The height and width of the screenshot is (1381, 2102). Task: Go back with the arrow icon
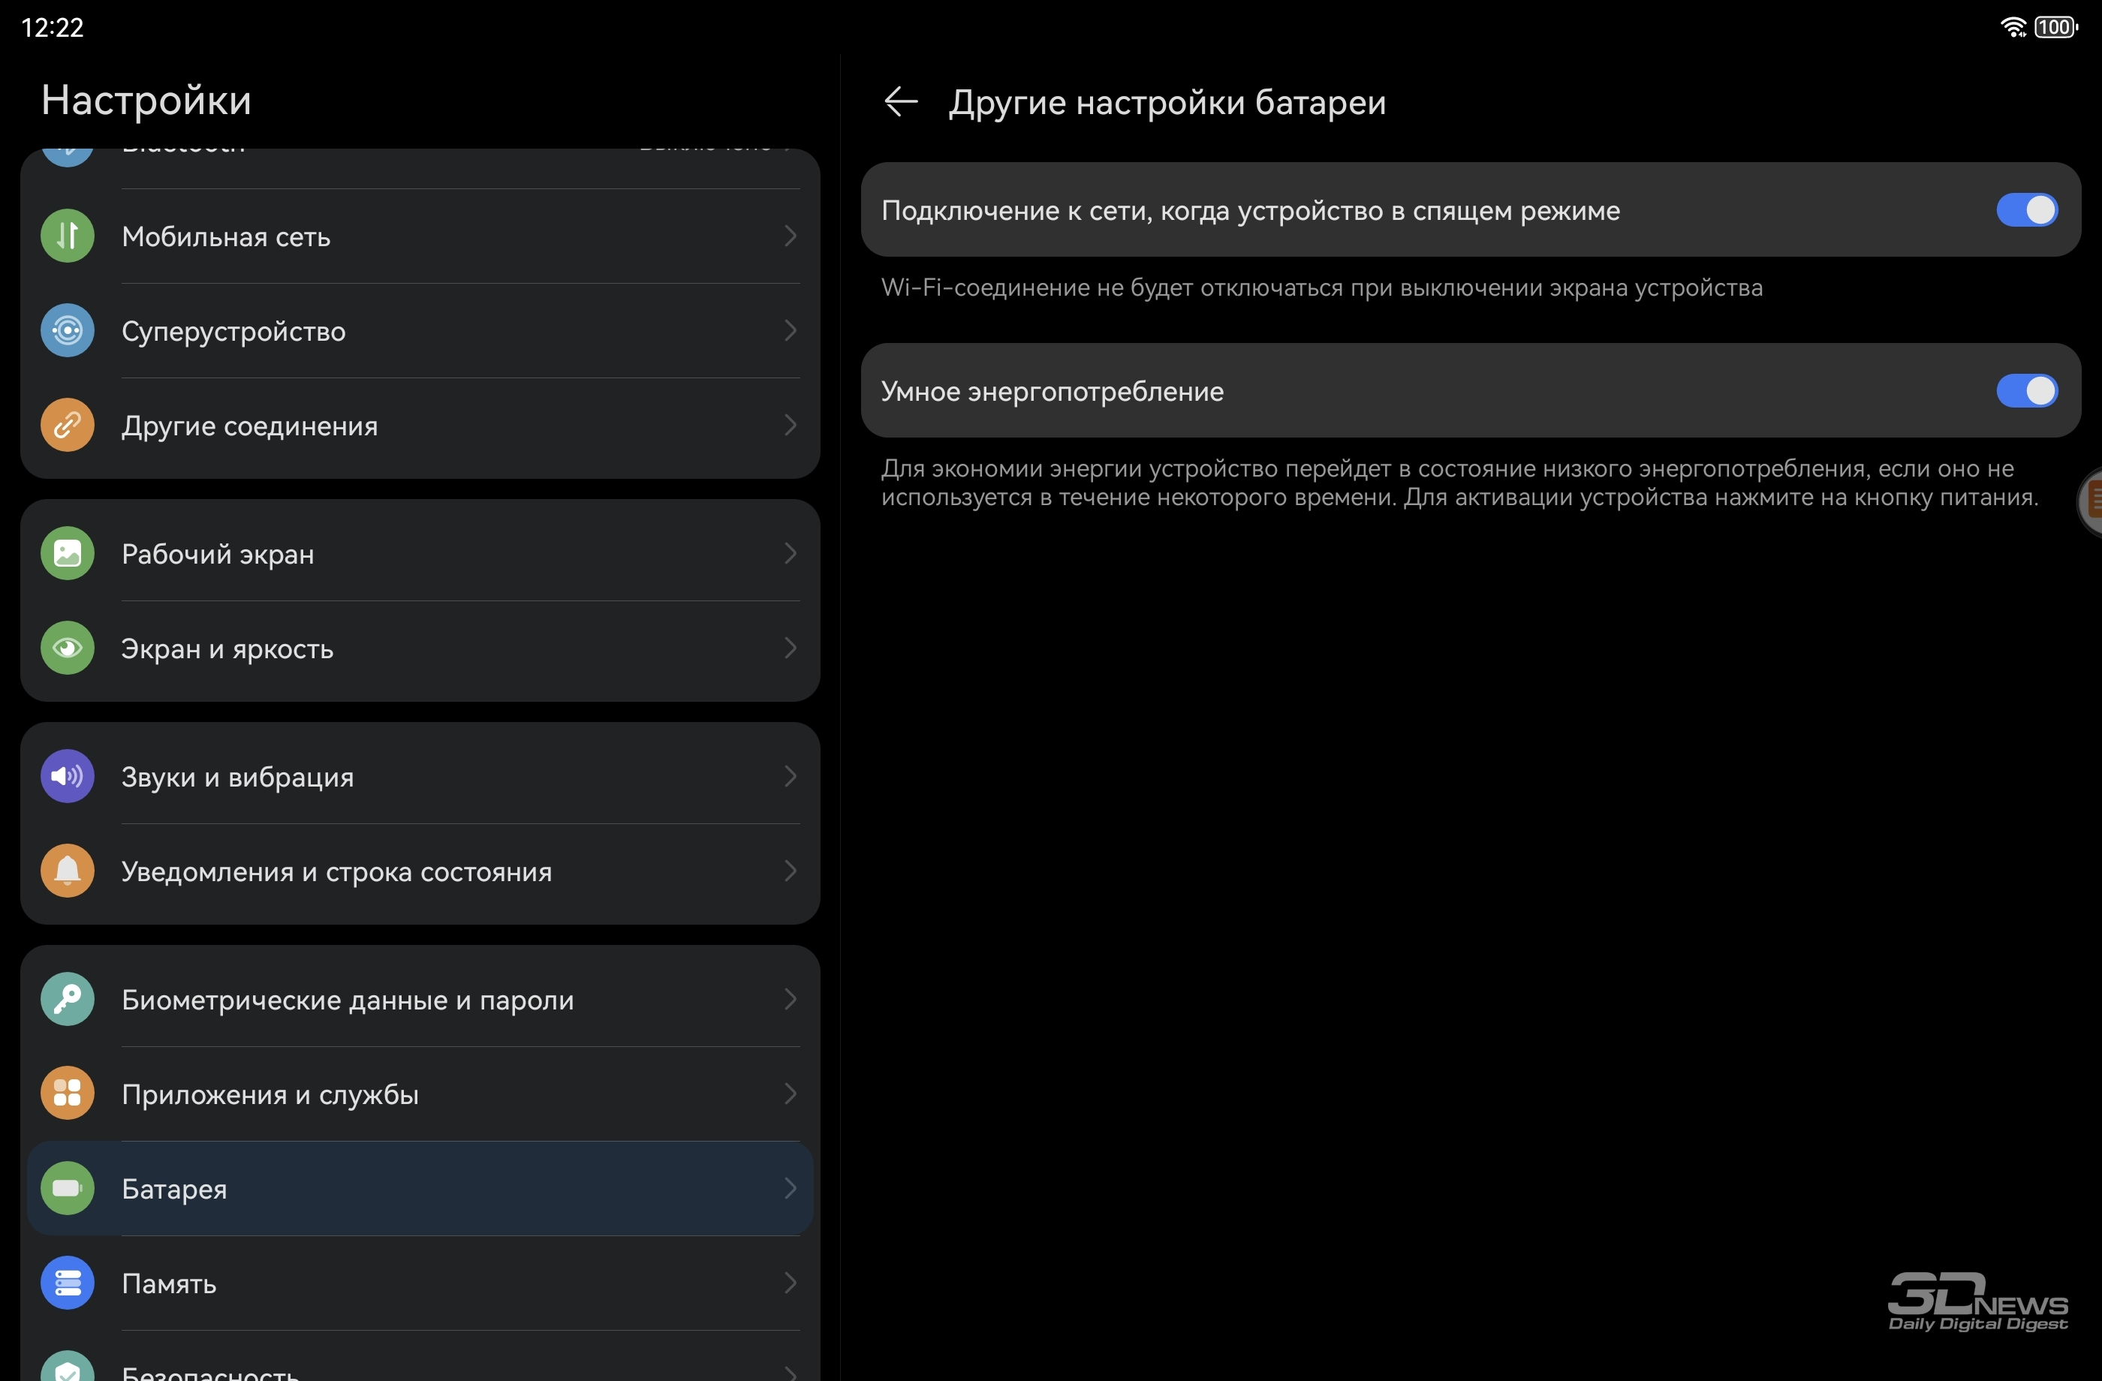coord(901,102)
